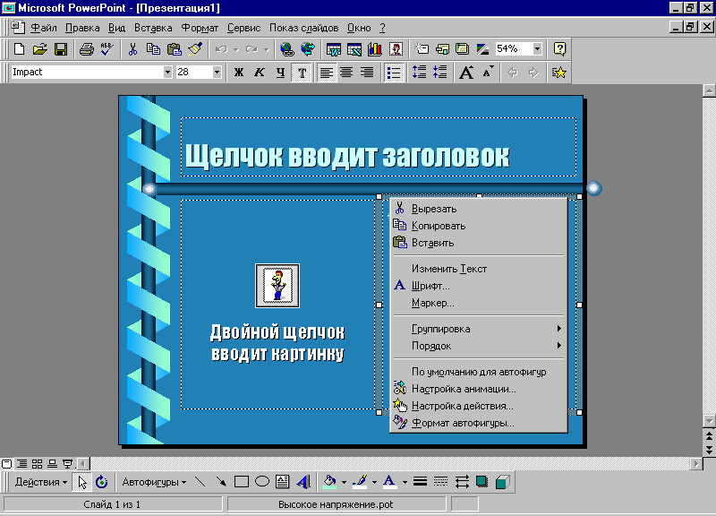The width and height of the screenshot is (716, 516).
Task: Toggle bulleted list formatting
Action: pyautogui.click(x=393, y=73)
